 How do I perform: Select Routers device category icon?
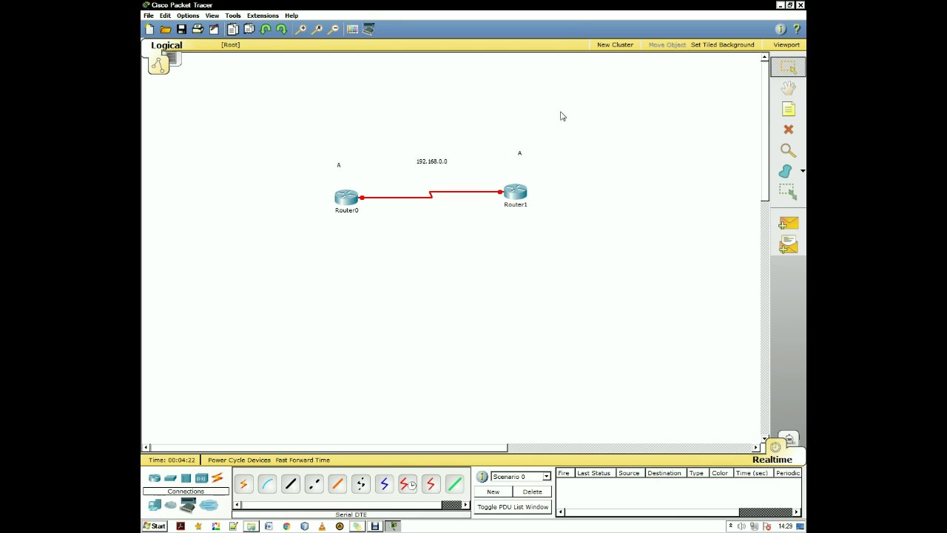point(155,478)
